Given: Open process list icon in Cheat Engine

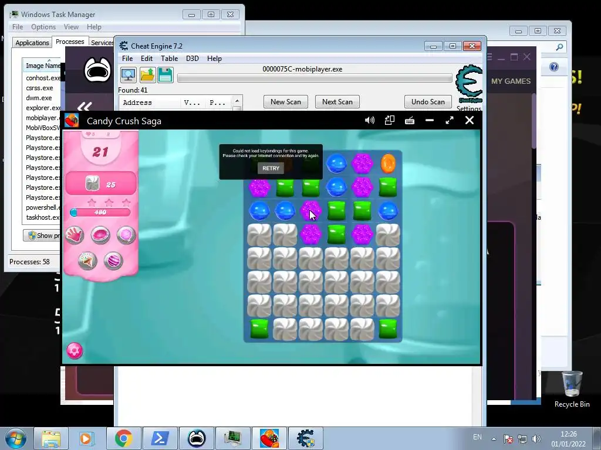Looking at the screenshot, I should pos(129,74).
